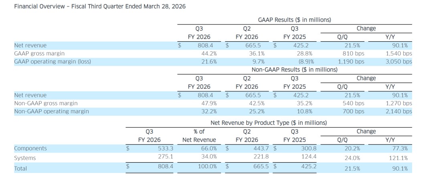
Task: Select the Total row label
Action: pos(20,168)
